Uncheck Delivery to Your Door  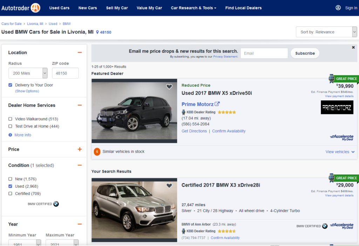(x=10, y=85)
